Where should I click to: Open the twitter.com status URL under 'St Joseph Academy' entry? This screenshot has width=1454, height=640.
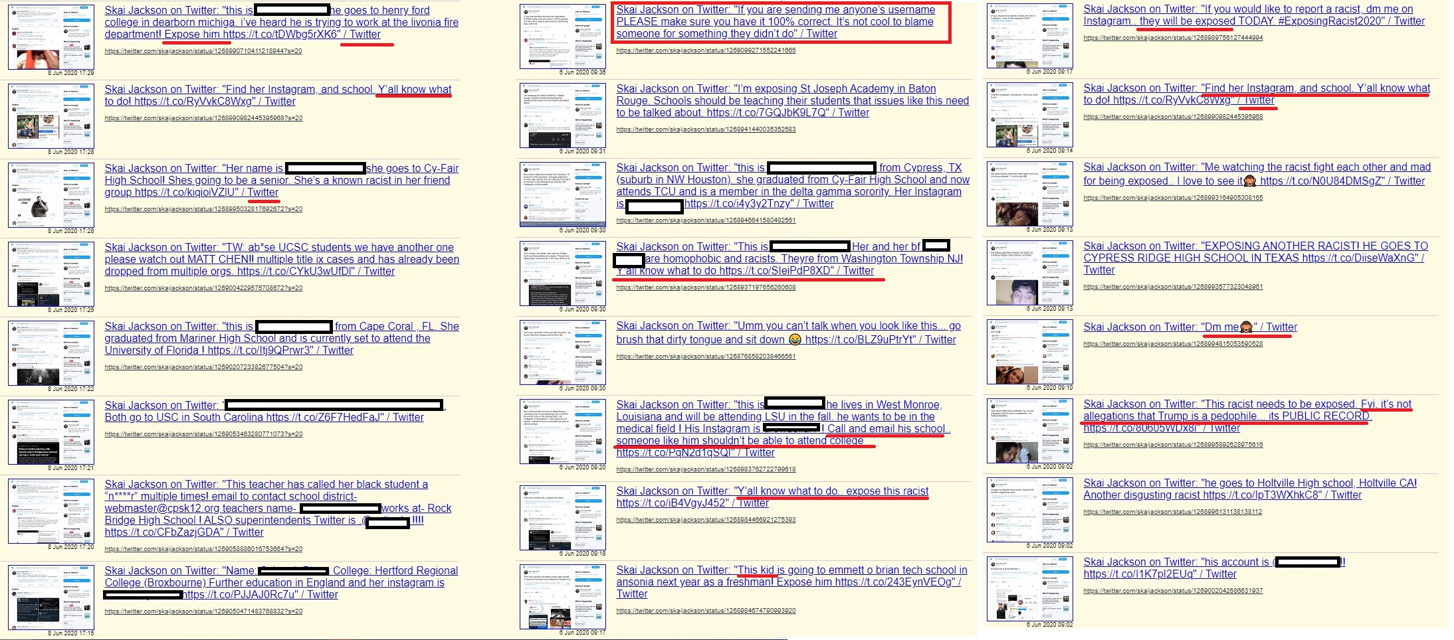pos(706,129)
